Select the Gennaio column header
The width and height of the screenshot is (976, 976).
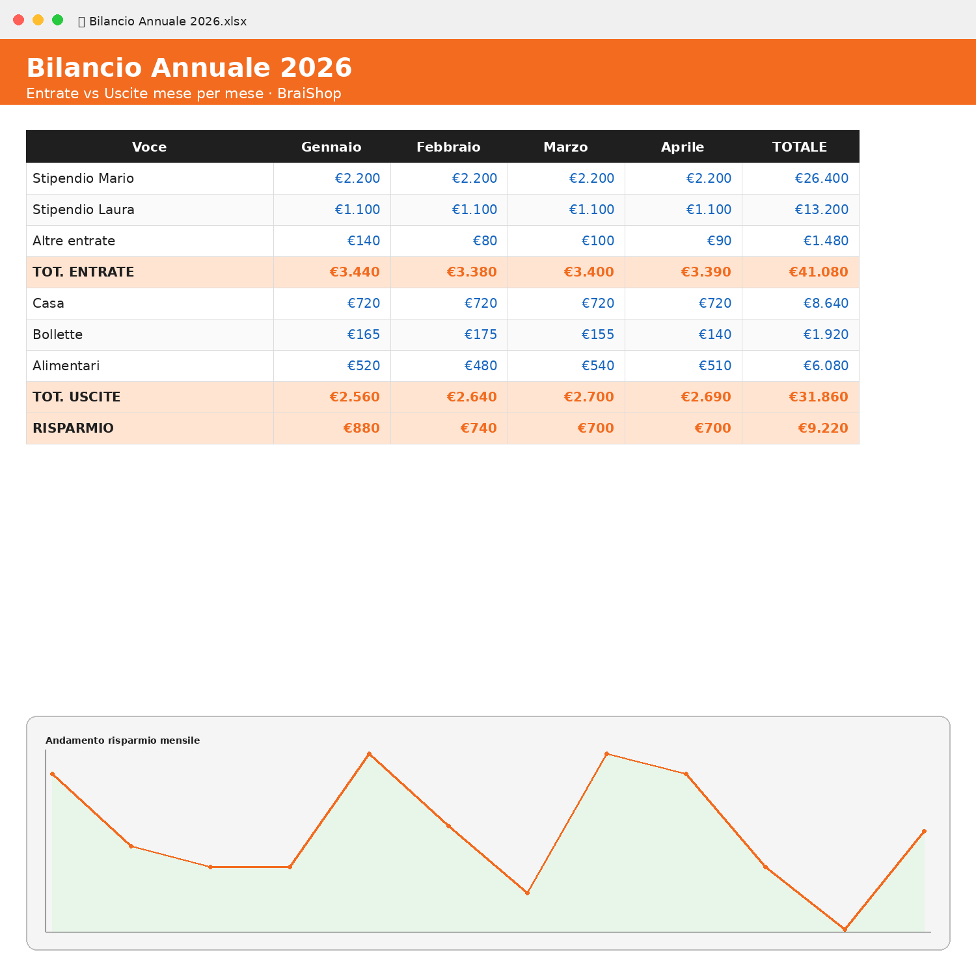click(332, 146)
